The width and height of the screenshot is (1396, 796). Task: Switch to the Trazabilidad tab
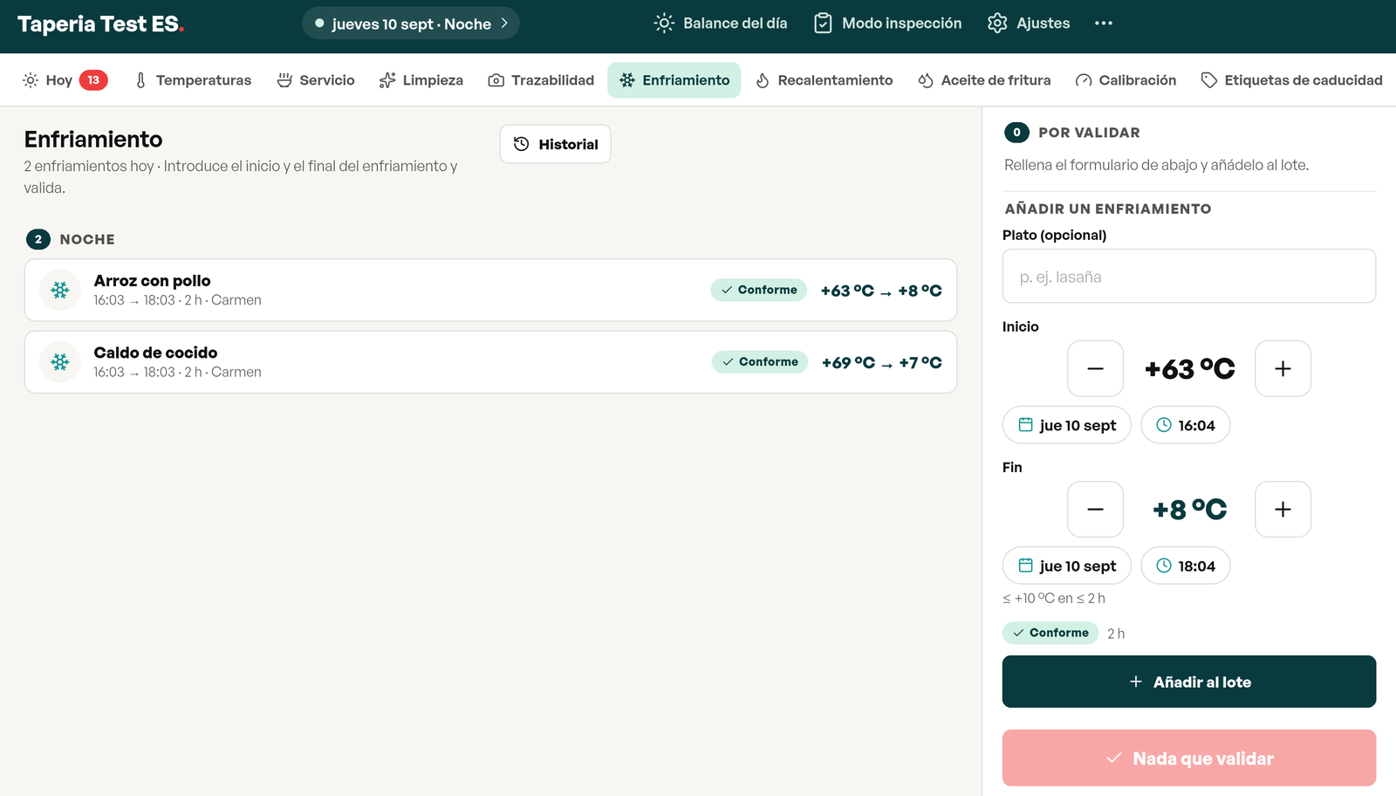[x=541, y=80]
